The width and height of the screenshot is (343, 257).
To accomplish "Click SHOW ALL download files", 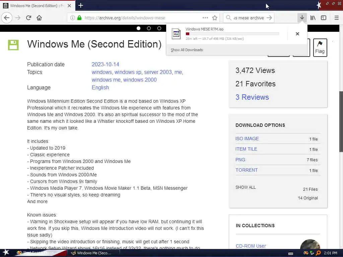I will [x=246, y=187].
